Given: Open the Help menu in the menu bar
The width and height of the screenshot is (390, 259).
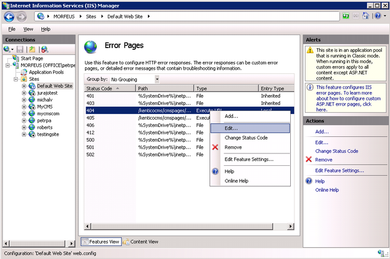Looking at the screenshot, I should point(46,29).
